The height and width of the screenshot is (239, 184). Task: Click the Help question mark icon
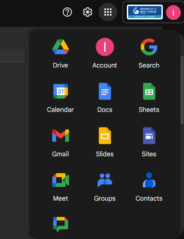click(67, 12)
